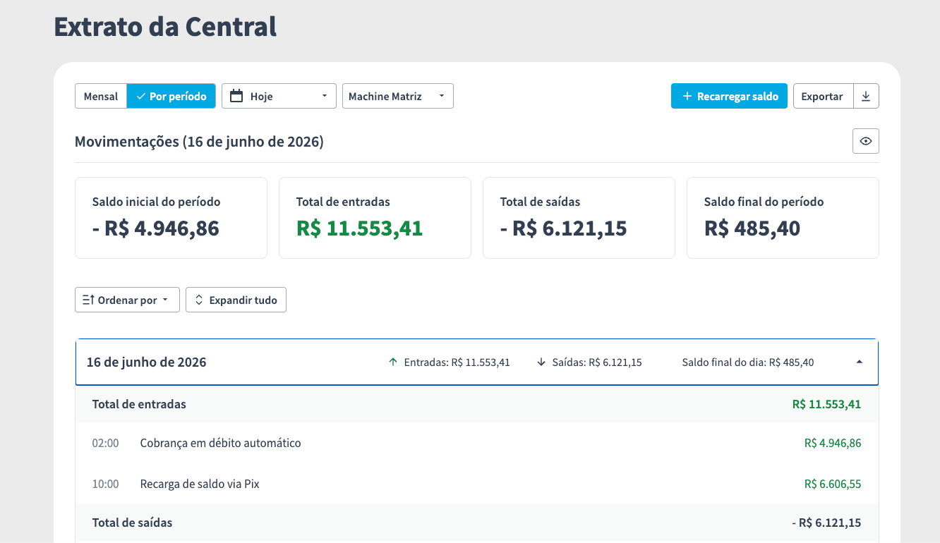Click the Expandir tudo button
Image resolution: width=940 pixels, height=543 pixels.
click(236, 300)
